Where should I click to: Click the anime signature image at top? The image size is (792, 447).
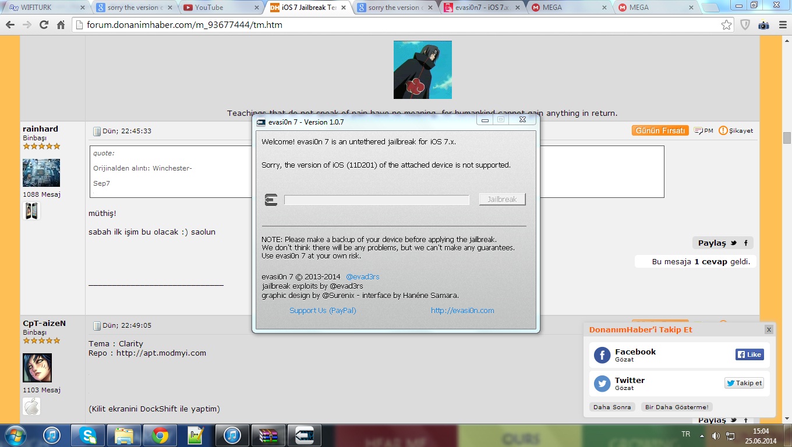pos(423,70)
